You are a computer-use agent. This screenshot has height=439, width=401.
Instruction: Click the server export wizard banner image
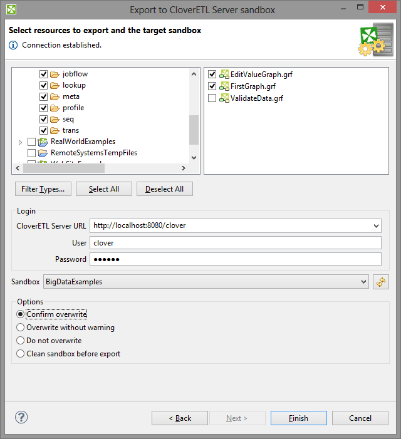(x=376, y=39)
